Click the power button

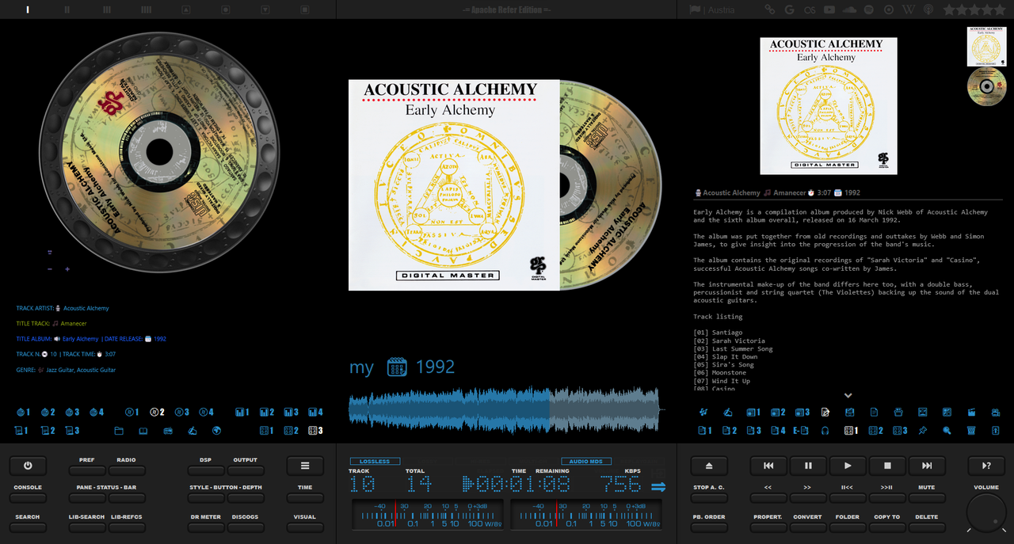28,466
